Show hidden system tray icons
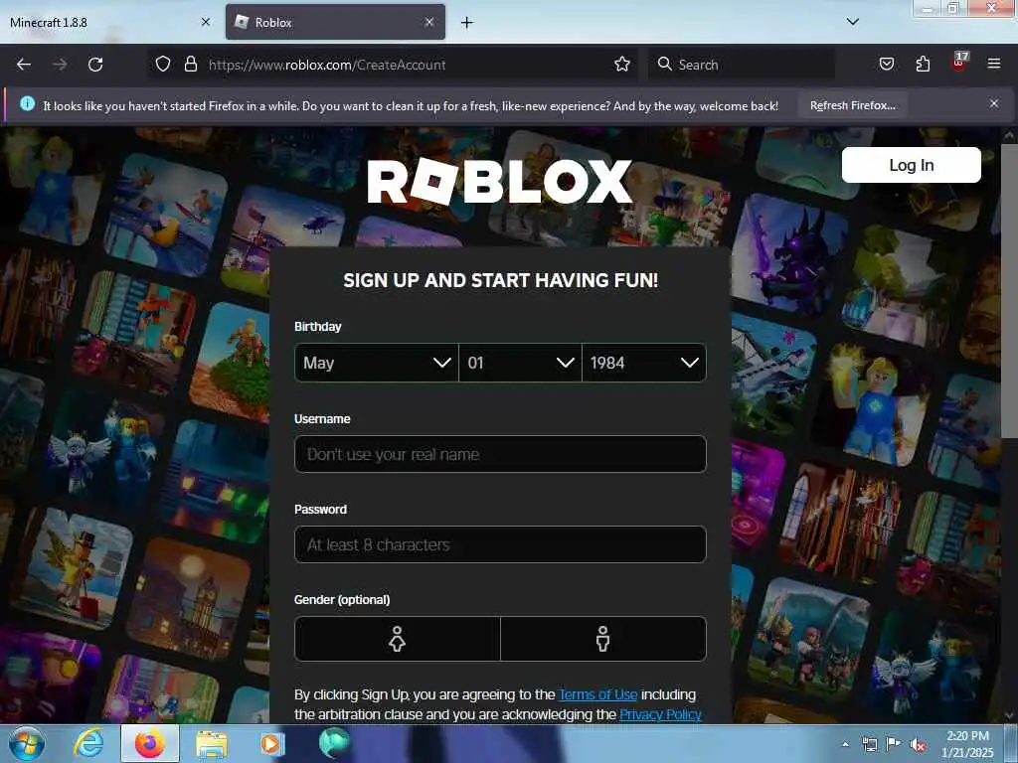 coord(845,744)
